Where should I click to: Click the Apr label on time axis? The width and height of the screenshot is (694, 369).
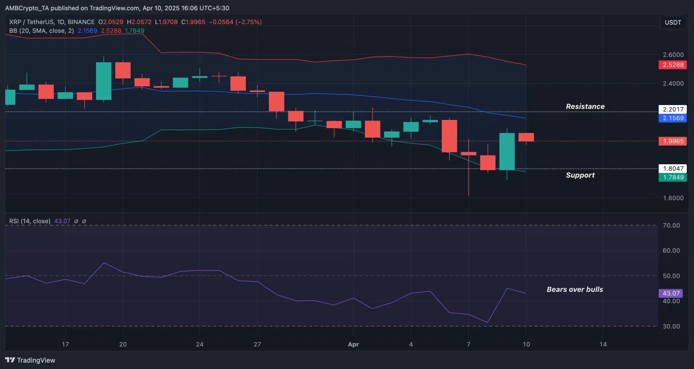pos(353,344)
